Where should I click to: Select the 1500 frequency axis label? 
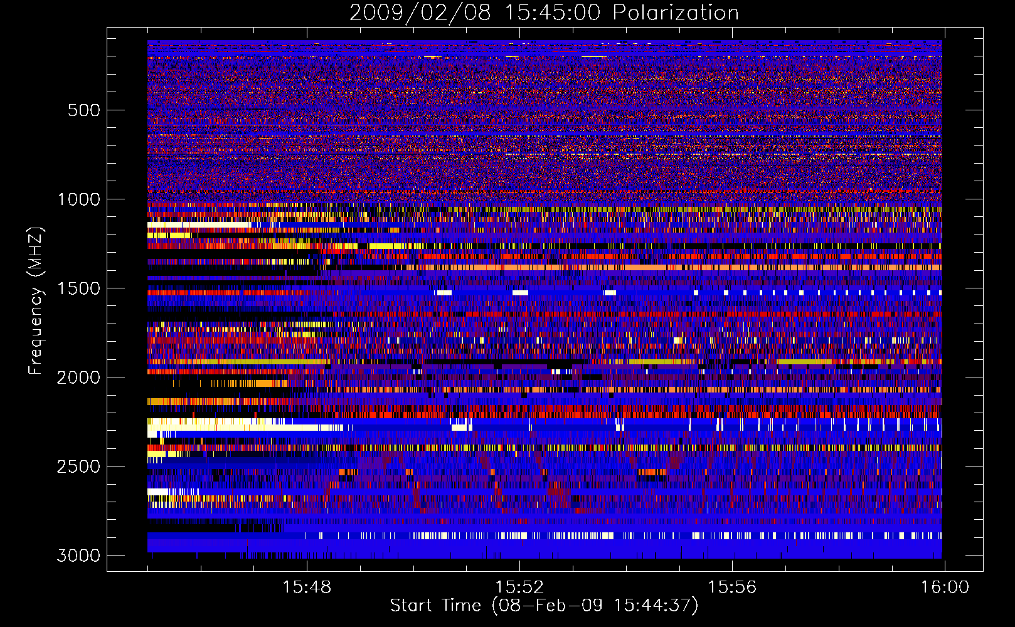point(79,288)
